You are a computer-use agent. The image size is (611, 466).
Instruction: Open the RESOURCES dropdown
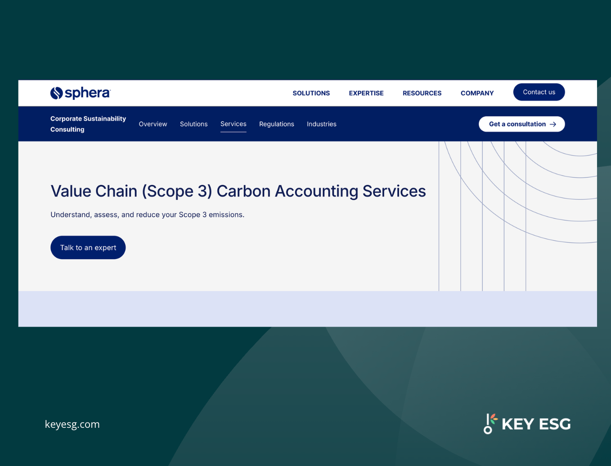pyautogui.click(x=422, y=93)
